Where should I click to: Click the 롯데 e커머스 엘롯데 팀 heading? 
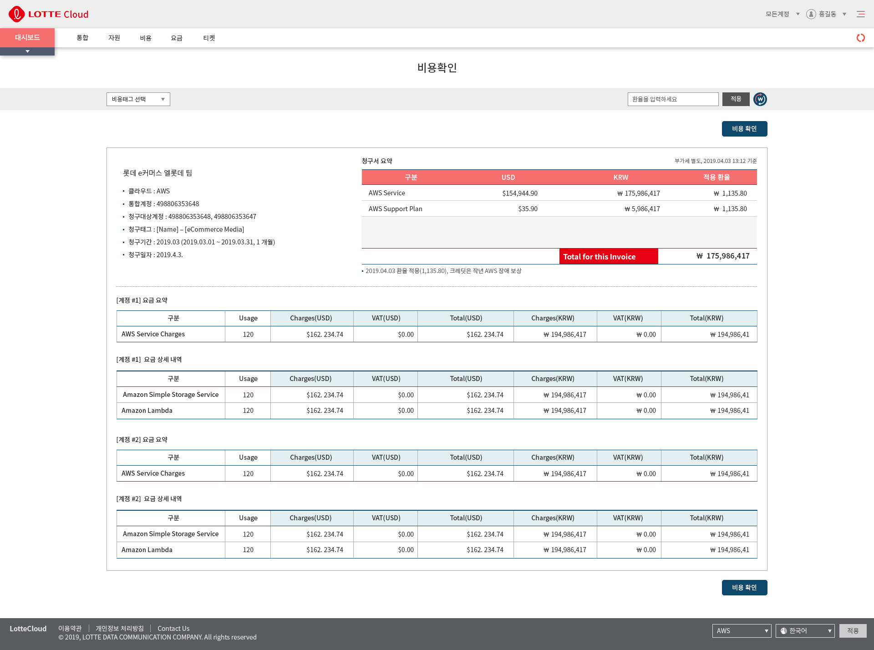[x=158, y=173]
